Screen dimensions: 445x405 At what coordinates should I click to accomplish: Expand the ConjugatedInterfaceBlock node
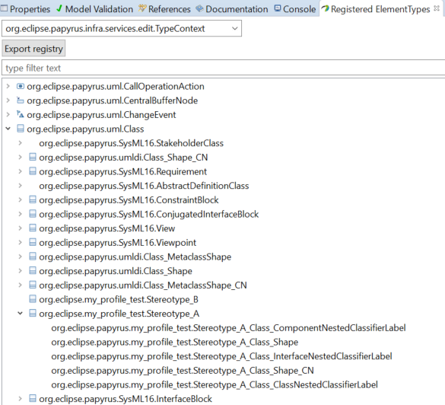20,214
